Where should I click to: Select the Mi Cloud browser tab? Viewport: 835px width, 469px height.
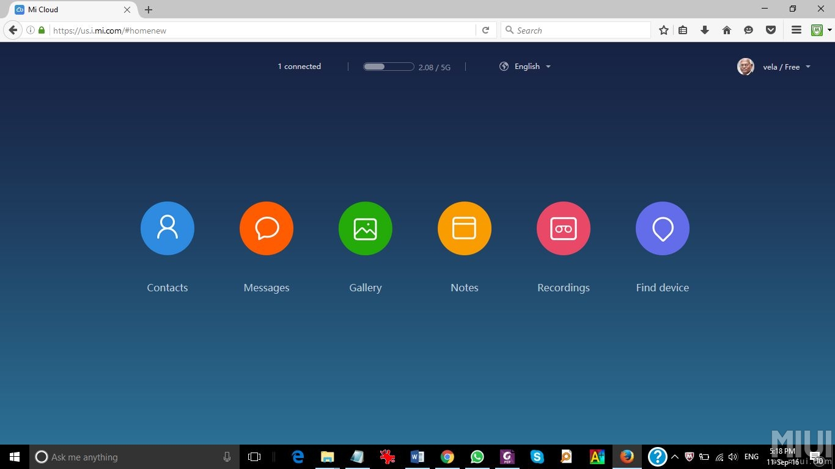click(67, 10)
